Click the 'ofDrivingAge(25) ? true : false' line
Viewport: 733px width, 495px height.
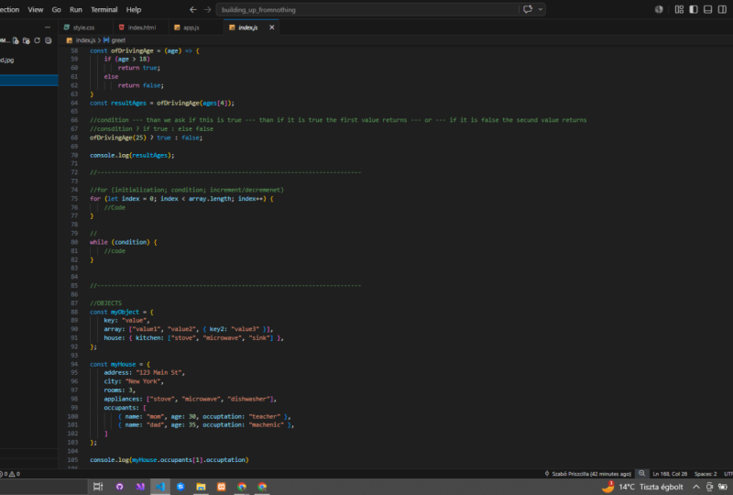[x=146, y=138]
